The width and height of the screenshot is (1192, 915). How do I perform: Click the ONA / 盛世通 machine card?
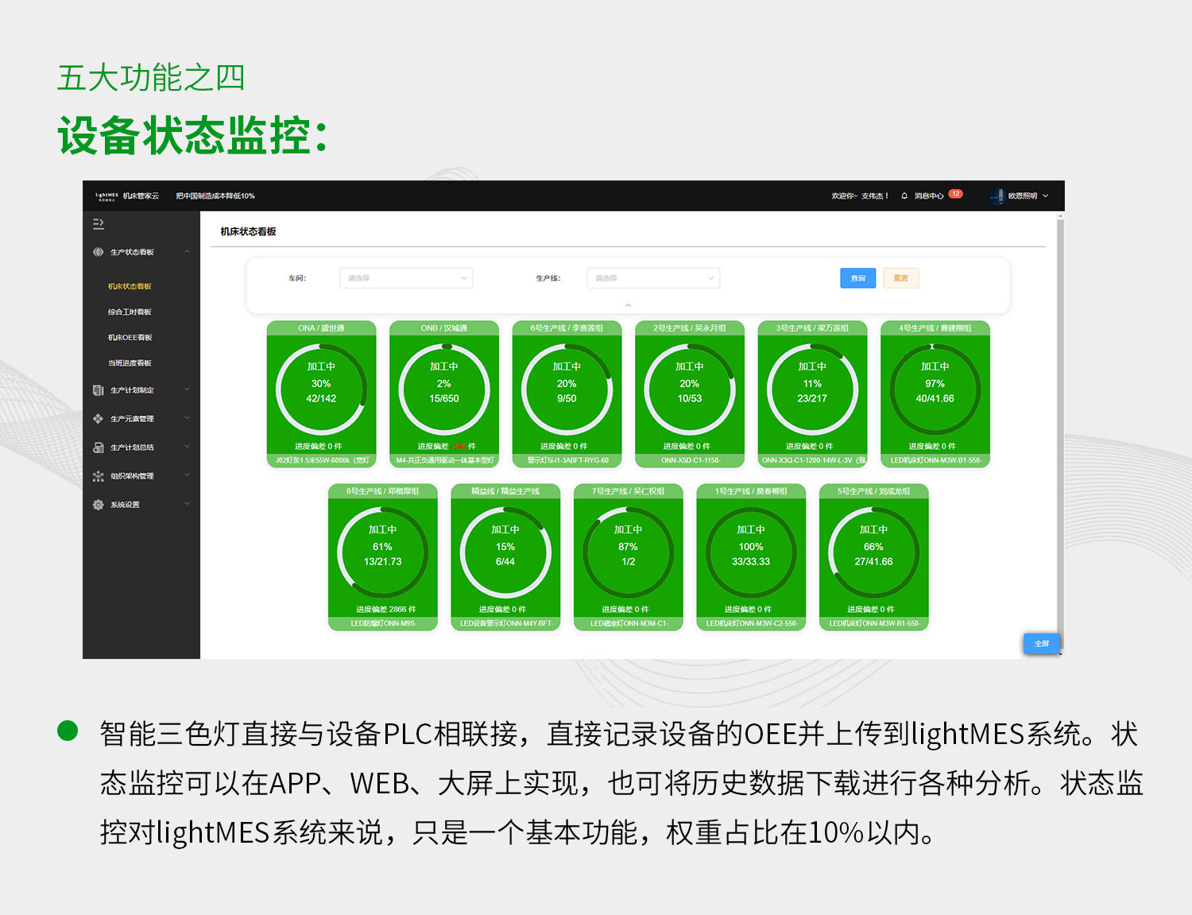coord(321,394)
